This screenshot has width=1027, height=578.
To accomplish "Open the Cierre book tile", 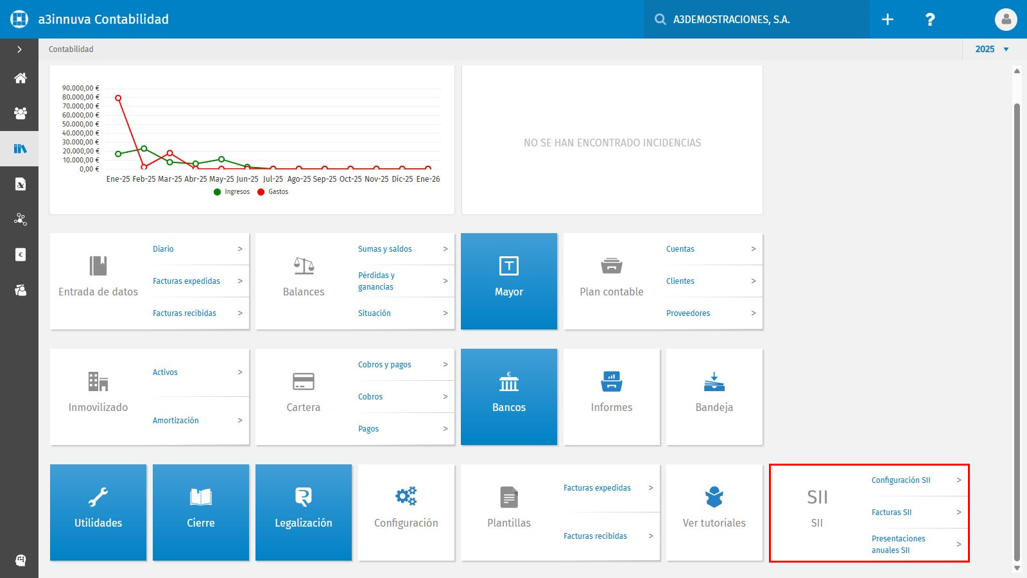I will pos(201,512).
